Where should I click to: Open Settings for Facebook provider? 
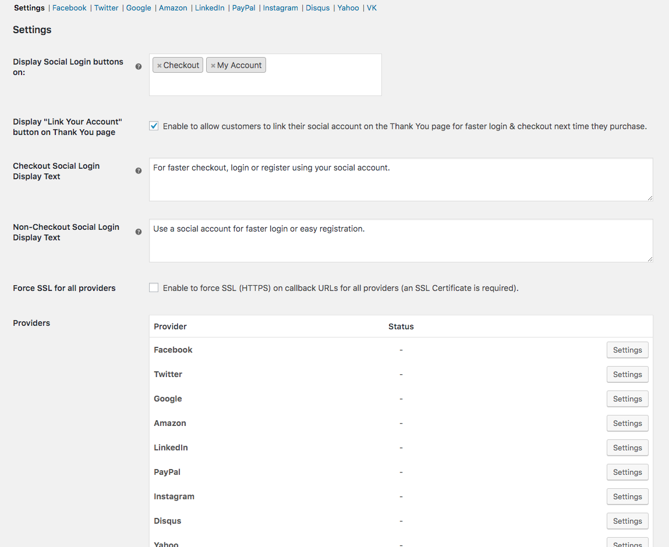coord(627,350)
